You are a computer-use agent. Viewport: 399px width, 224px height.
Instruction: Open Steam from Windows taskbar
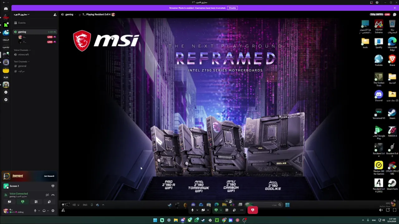(x=203, y=220)
